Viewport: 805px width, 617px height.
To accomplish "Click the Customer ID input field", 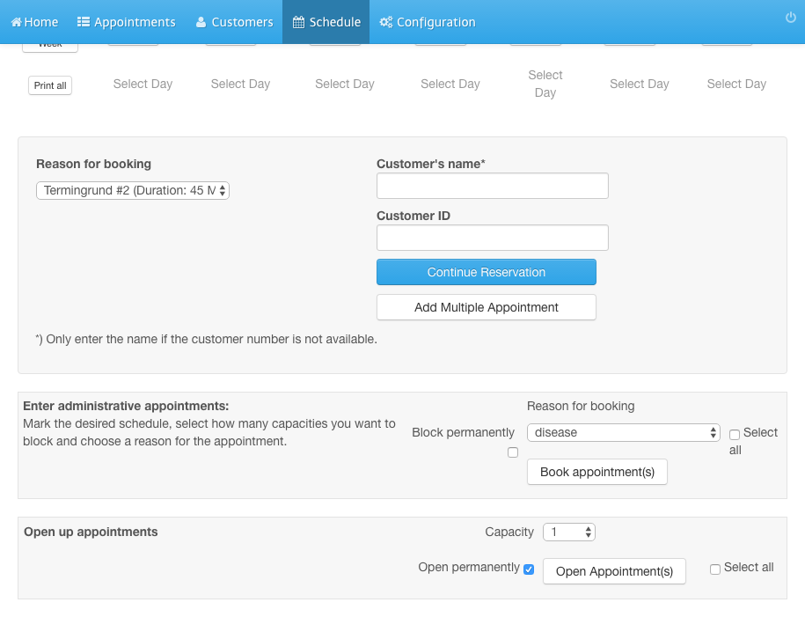I will pos(493,238).
